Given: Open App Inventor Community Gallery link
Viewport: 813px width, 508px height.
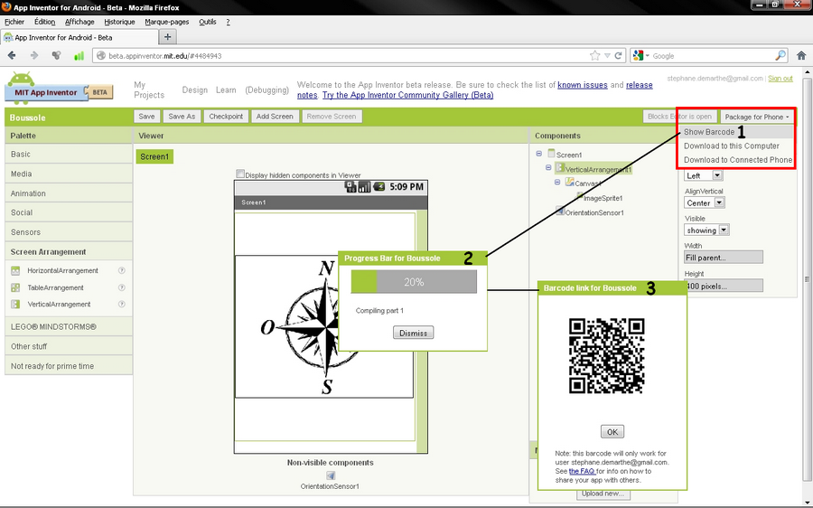Looking at the screenshot, I should [x=407, y=95].
